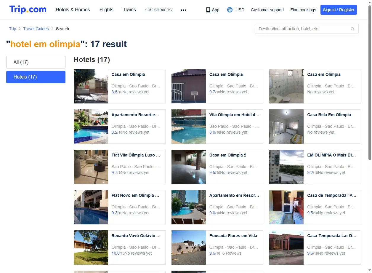Go to Trip breadcrumb link
The height and width of the screenshot is (273, 372).
point(12,29)
